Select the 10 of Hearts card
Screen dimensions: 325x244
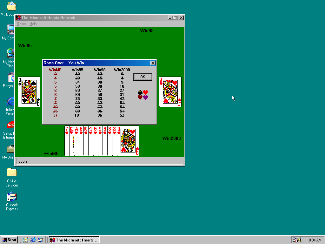click(86, 141)
